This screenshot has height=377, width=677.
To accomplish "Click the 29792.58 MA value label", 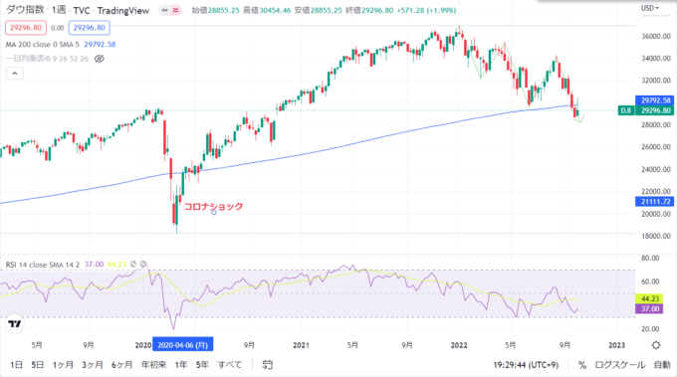I will tap(654, 100).
